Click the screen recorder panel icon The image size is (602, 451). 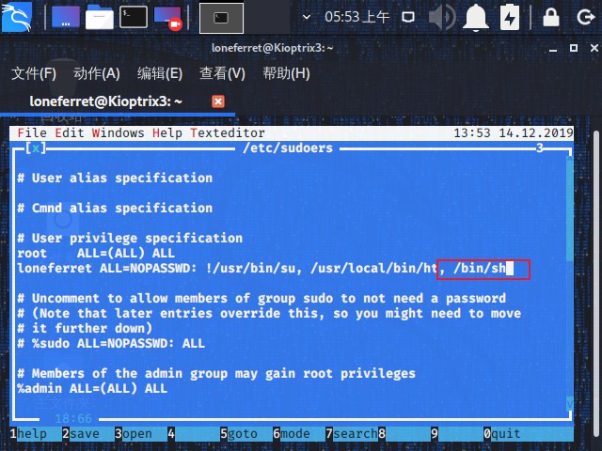pos(167,18)
